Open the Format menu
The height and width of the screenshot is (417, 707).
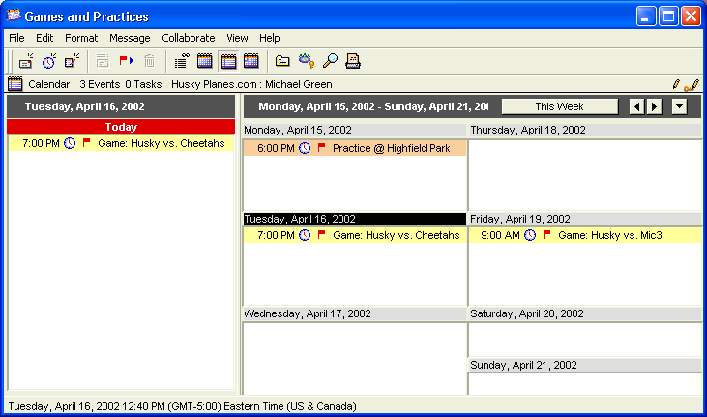(x=81, y=38)
